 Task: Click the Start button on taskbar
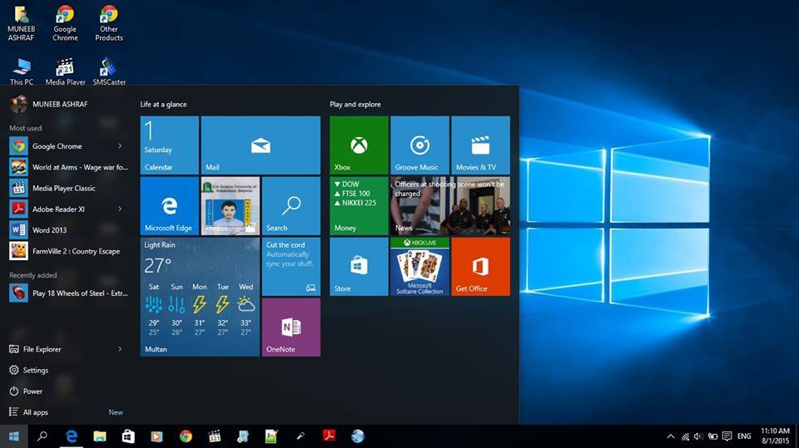click(x=14, y=436)
